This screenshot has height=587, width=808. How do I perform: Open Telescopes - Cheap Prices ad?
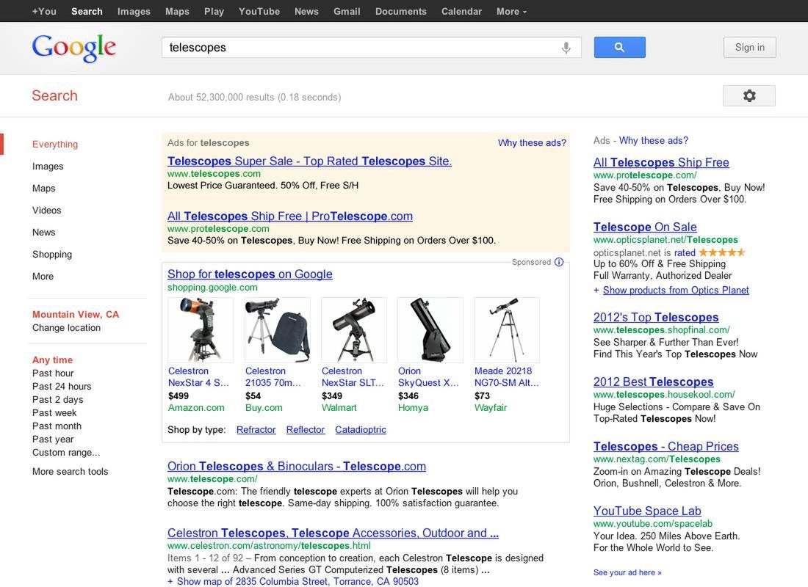point(665,446)
